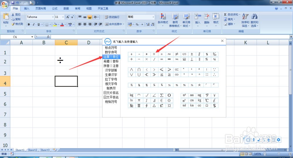
Task: Click increase decimal icon
Action: pyautogui.click(x=148, y=25)
